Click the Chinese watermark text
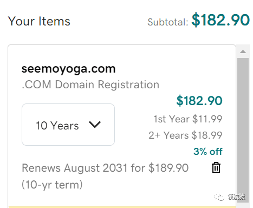The height and width of the screenshot is (208, 253). 236,197
